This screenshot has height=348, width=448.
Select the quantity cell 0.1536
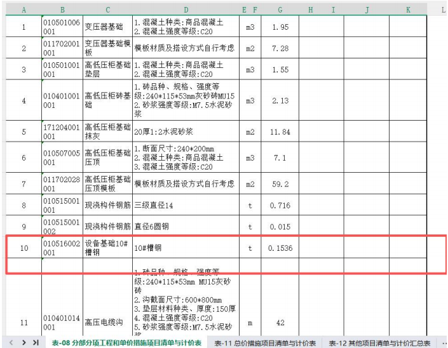click(280, 248)
